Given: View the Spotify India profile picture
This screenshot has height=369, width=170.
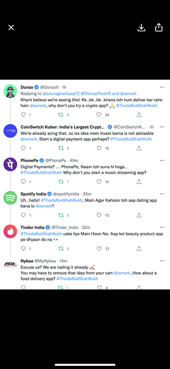Looking at the screenshot, I should click(10, 198).
